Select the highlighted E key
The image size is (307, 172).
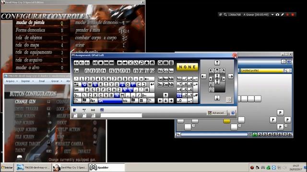coord(95,85)
